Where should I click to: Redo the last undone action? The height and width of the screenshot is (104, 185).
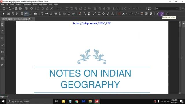pos(62,8)
